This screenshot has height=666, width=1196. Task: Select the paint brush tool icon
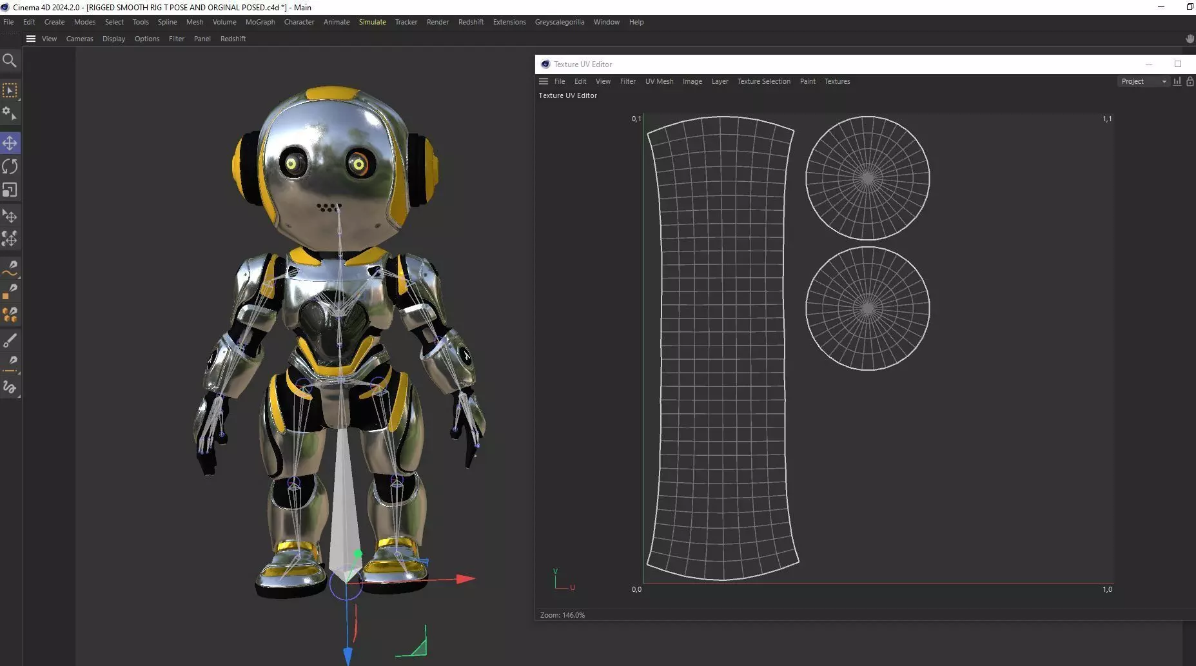[10, 340]
